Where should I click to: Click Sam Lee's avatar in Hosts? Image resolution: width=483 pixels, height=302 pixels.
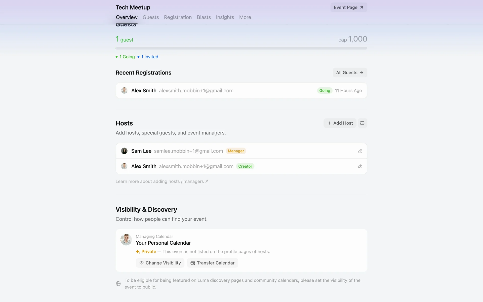coord(124,151)
